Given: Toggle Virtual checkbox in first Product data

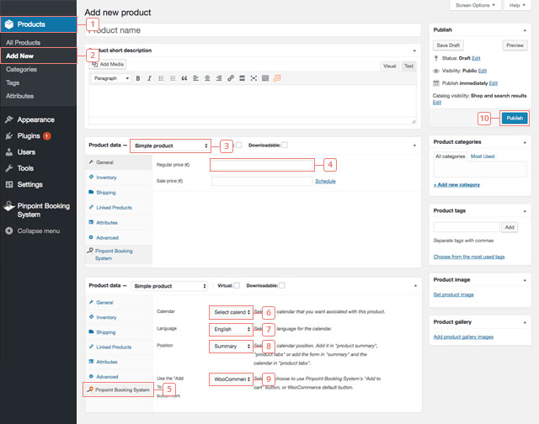Looking at the screenshot, I should pos(238,146).
